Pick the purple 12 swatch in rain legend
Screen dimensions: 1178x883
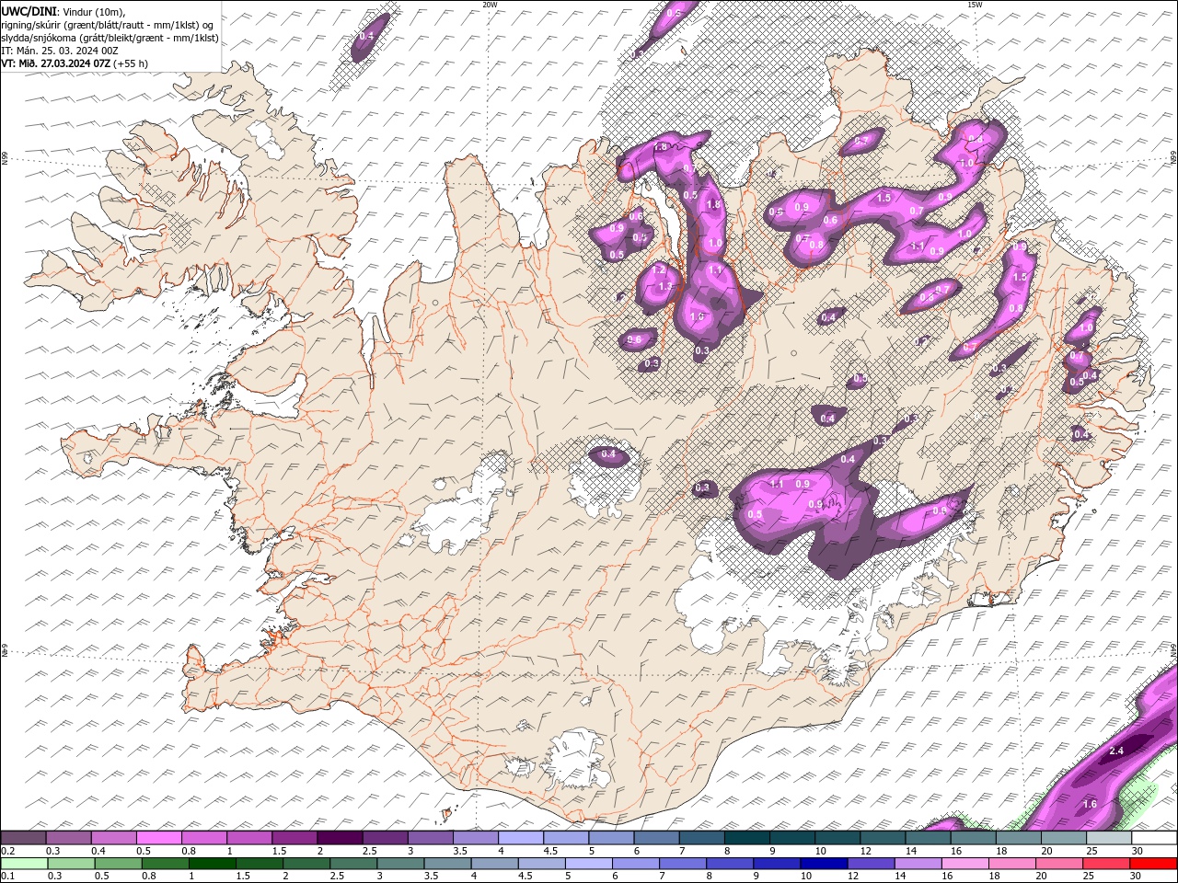coord(871,864)
